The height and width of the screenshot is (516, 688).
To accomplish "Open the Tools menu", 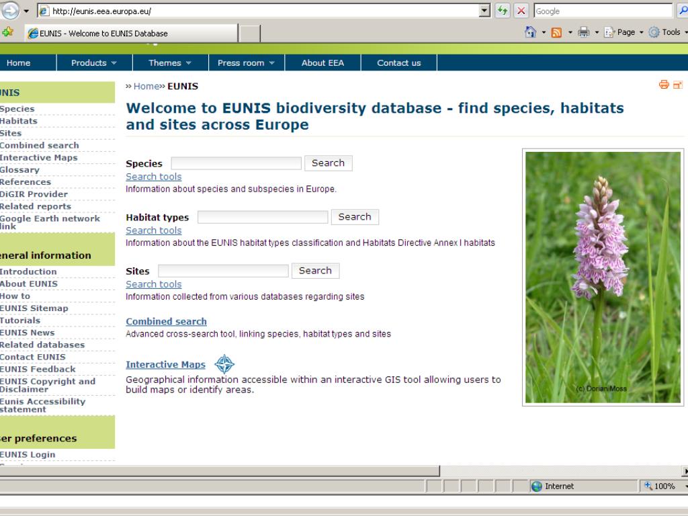I will coord(667,32).
